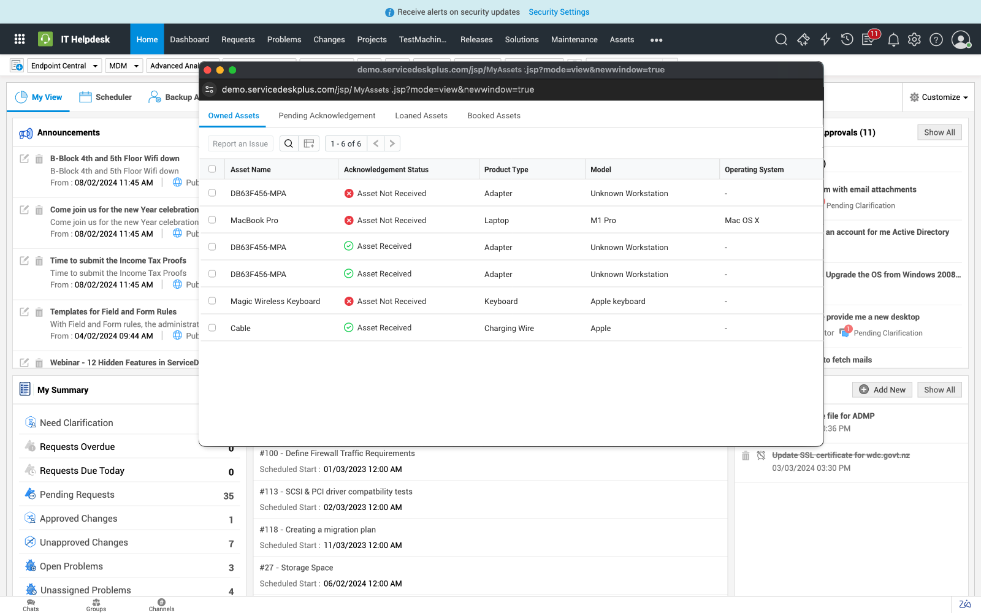Toggle the select-all checkbox in the asset header
This screenshot has width=981, height=613.
tap(212, 169)
